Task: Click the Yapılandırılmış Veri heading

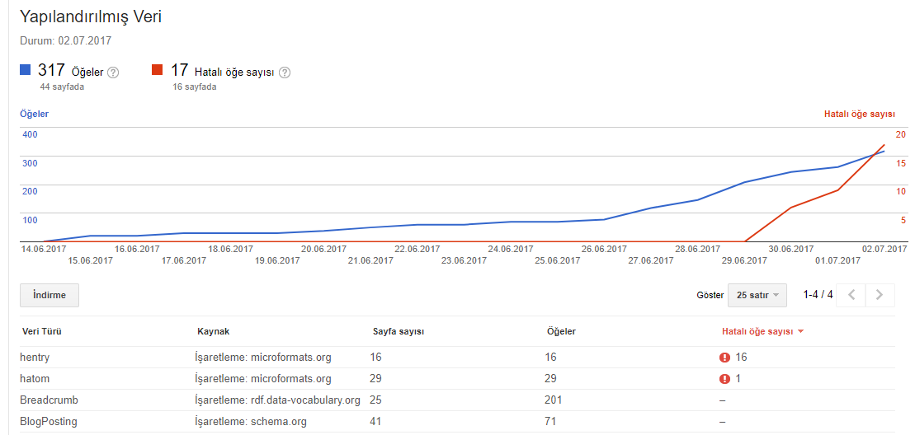Action: click(91, 16)
